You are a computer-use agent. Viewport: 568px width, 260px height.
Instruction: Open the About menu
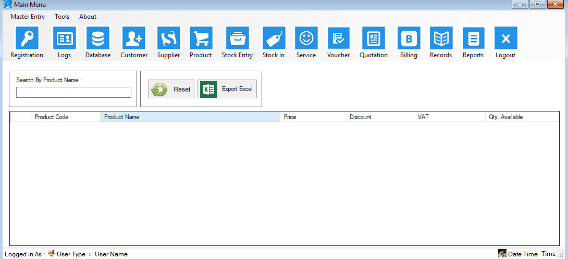88,17
